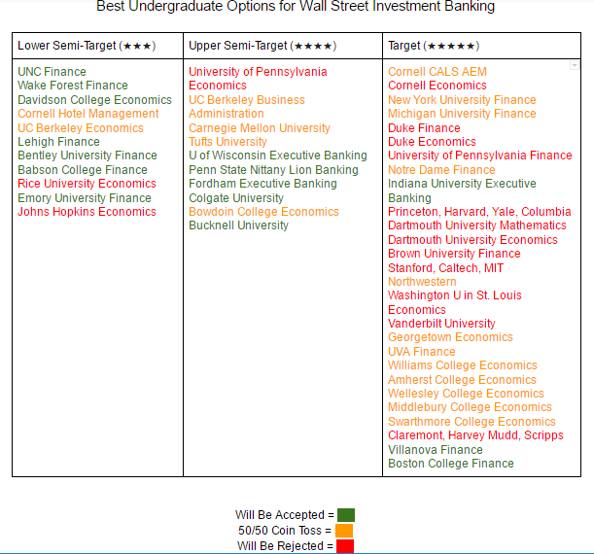Click Princeton, Harvard, Yale, Columbia line
Image resolution: width=594 pixels, height=554 pixels.
tap(479, 212)
